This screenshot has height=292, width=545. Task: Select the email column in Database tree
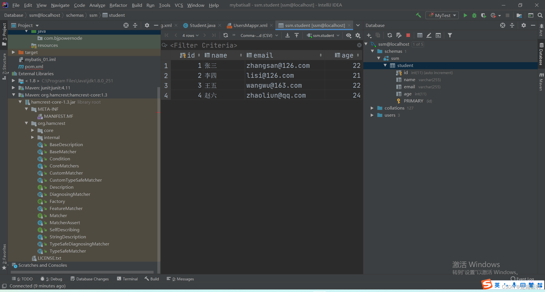(409, 87)
